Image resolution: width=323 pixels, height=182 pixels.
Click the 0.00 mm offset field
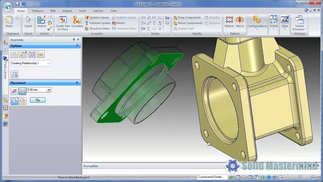[37, 90]
